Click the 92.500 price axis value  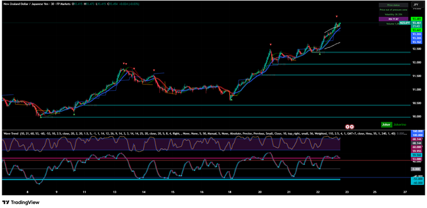417,49
